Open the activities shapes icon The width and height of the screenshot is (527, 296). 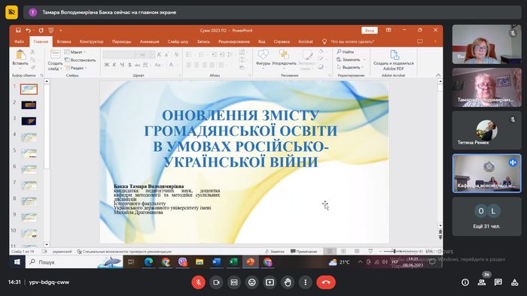click(514, 282)
